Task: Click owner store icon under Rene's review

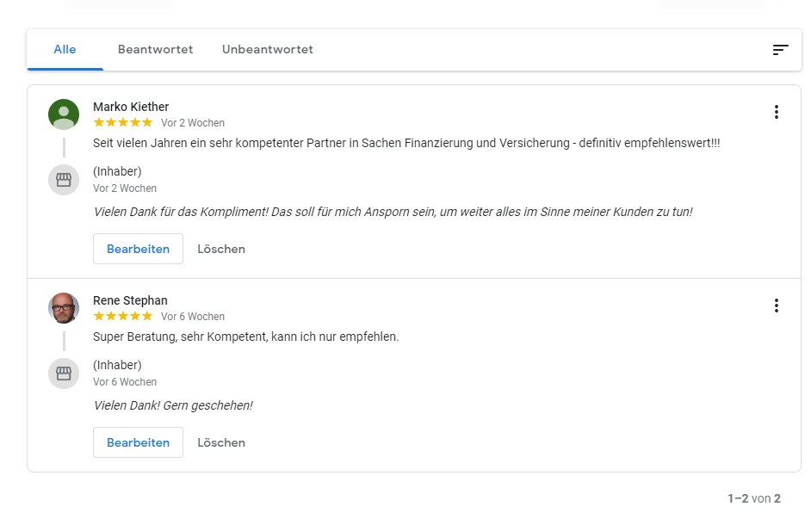Action: coord(64,374)
